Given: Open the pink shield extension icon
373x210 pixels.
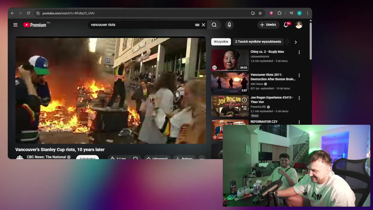Looking at the screenshot, I should [x=271, y=13].
